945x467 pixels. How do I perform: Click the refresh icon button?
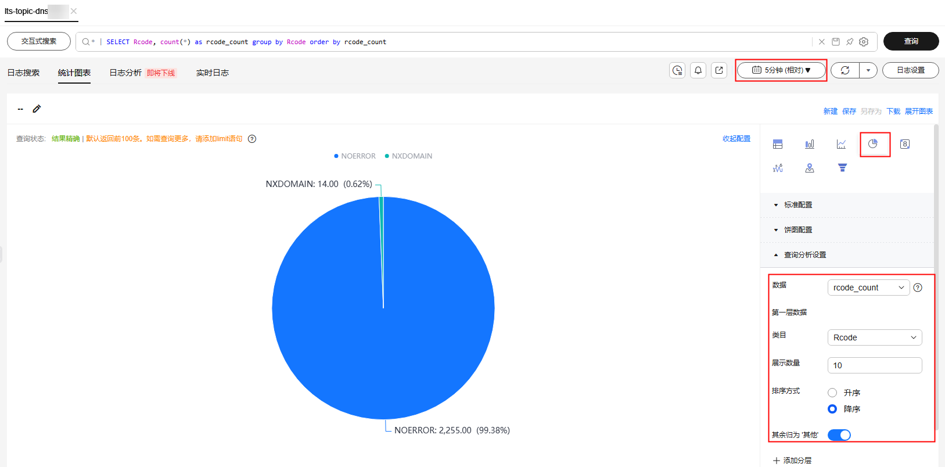pyautogui.click(x=845, y=70)
